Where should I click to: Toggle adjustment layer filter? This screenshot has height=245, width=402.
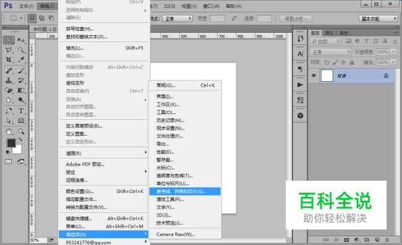point(357,41)
